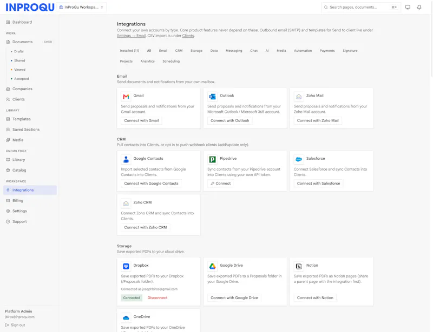
Task: Select the AI filter tab
Action: tap(267, 51)
